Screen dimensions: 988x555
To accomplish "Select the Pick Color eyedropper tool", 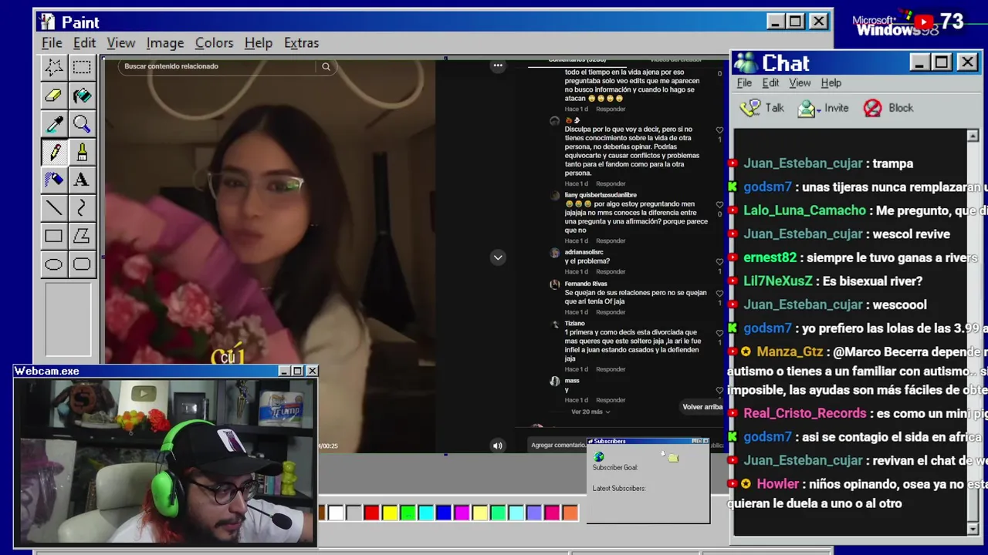I will point(53,124).
